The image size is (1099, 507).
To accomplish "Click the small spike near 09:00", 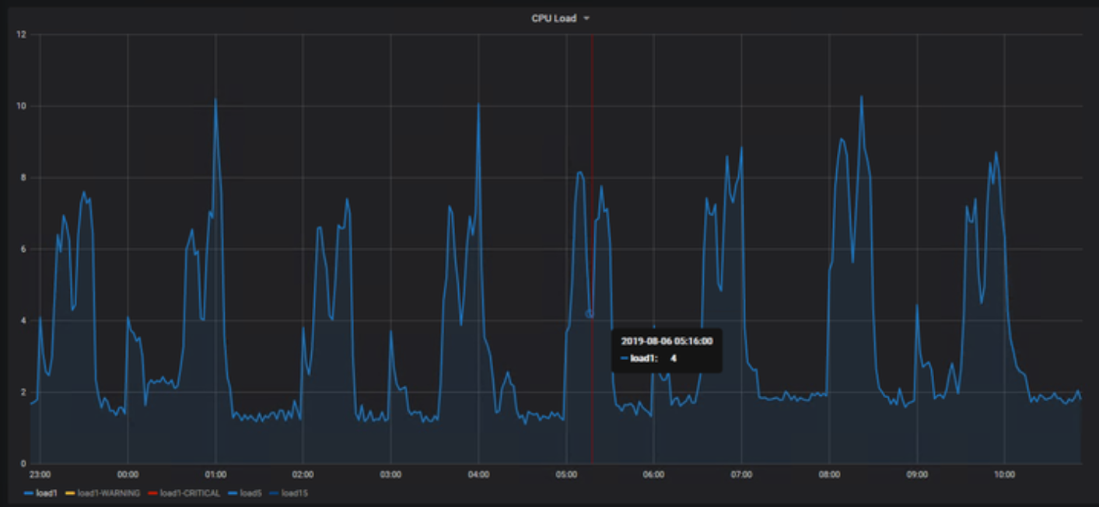I will click(x=917, y=306).
